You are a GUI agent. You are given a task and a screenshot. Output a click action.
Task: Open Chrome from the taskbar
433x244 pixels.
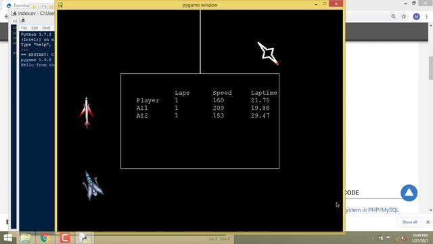click(x=45, y=238)
